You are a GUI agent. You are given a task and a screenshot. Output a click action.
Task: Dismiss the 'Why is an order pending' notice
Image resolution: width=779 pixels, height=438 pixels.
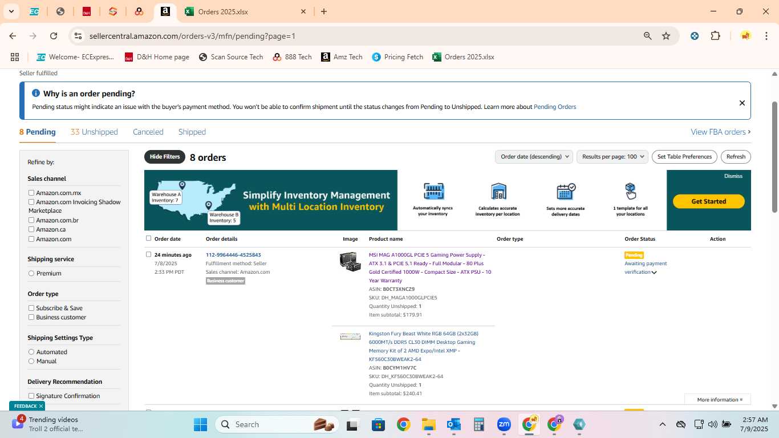point(742,103)
